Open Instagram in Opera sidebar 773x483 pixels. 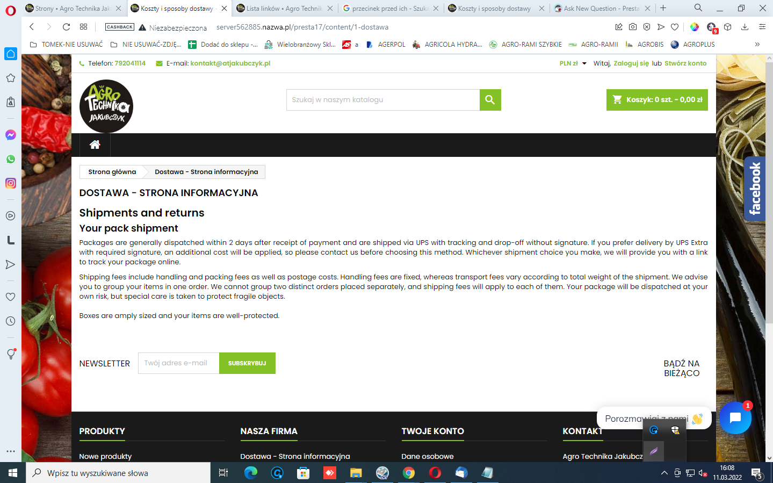(11, 183)
